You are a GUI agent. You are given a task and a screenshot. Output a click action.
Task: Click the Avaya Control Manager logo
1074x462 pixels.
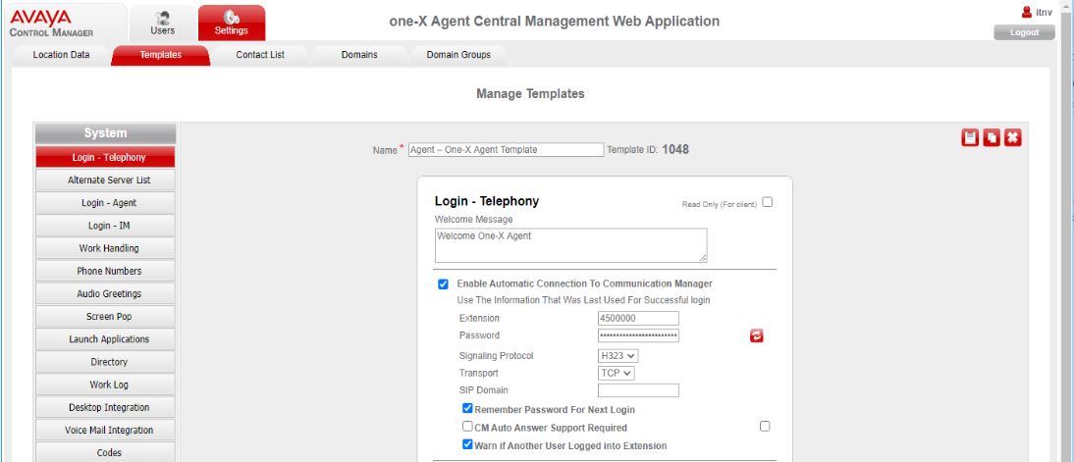click(x=52, y=23)
